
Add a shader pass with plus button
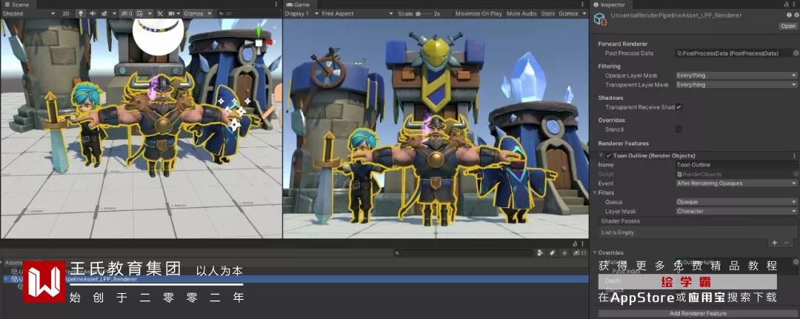[x=774, y=243]
